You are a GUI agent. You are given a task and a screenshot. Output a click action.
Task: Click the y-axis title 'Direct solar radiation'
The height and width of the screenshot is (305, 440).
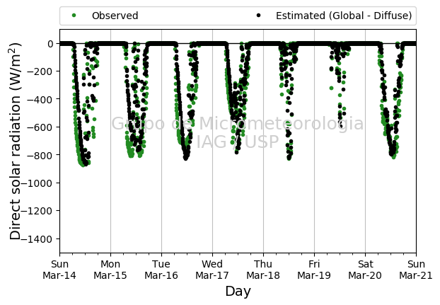[15, 141]
